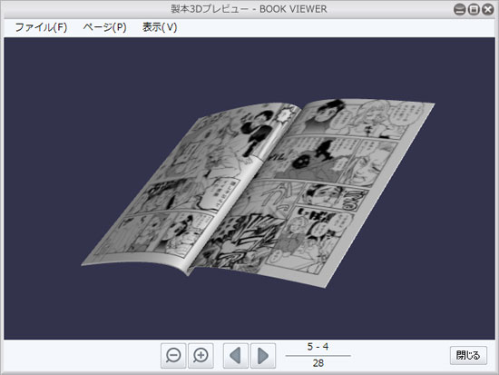Zoom in with the plus magnifier icon
The height and width of the screenshot is (375, 499).
coord(201,356)
